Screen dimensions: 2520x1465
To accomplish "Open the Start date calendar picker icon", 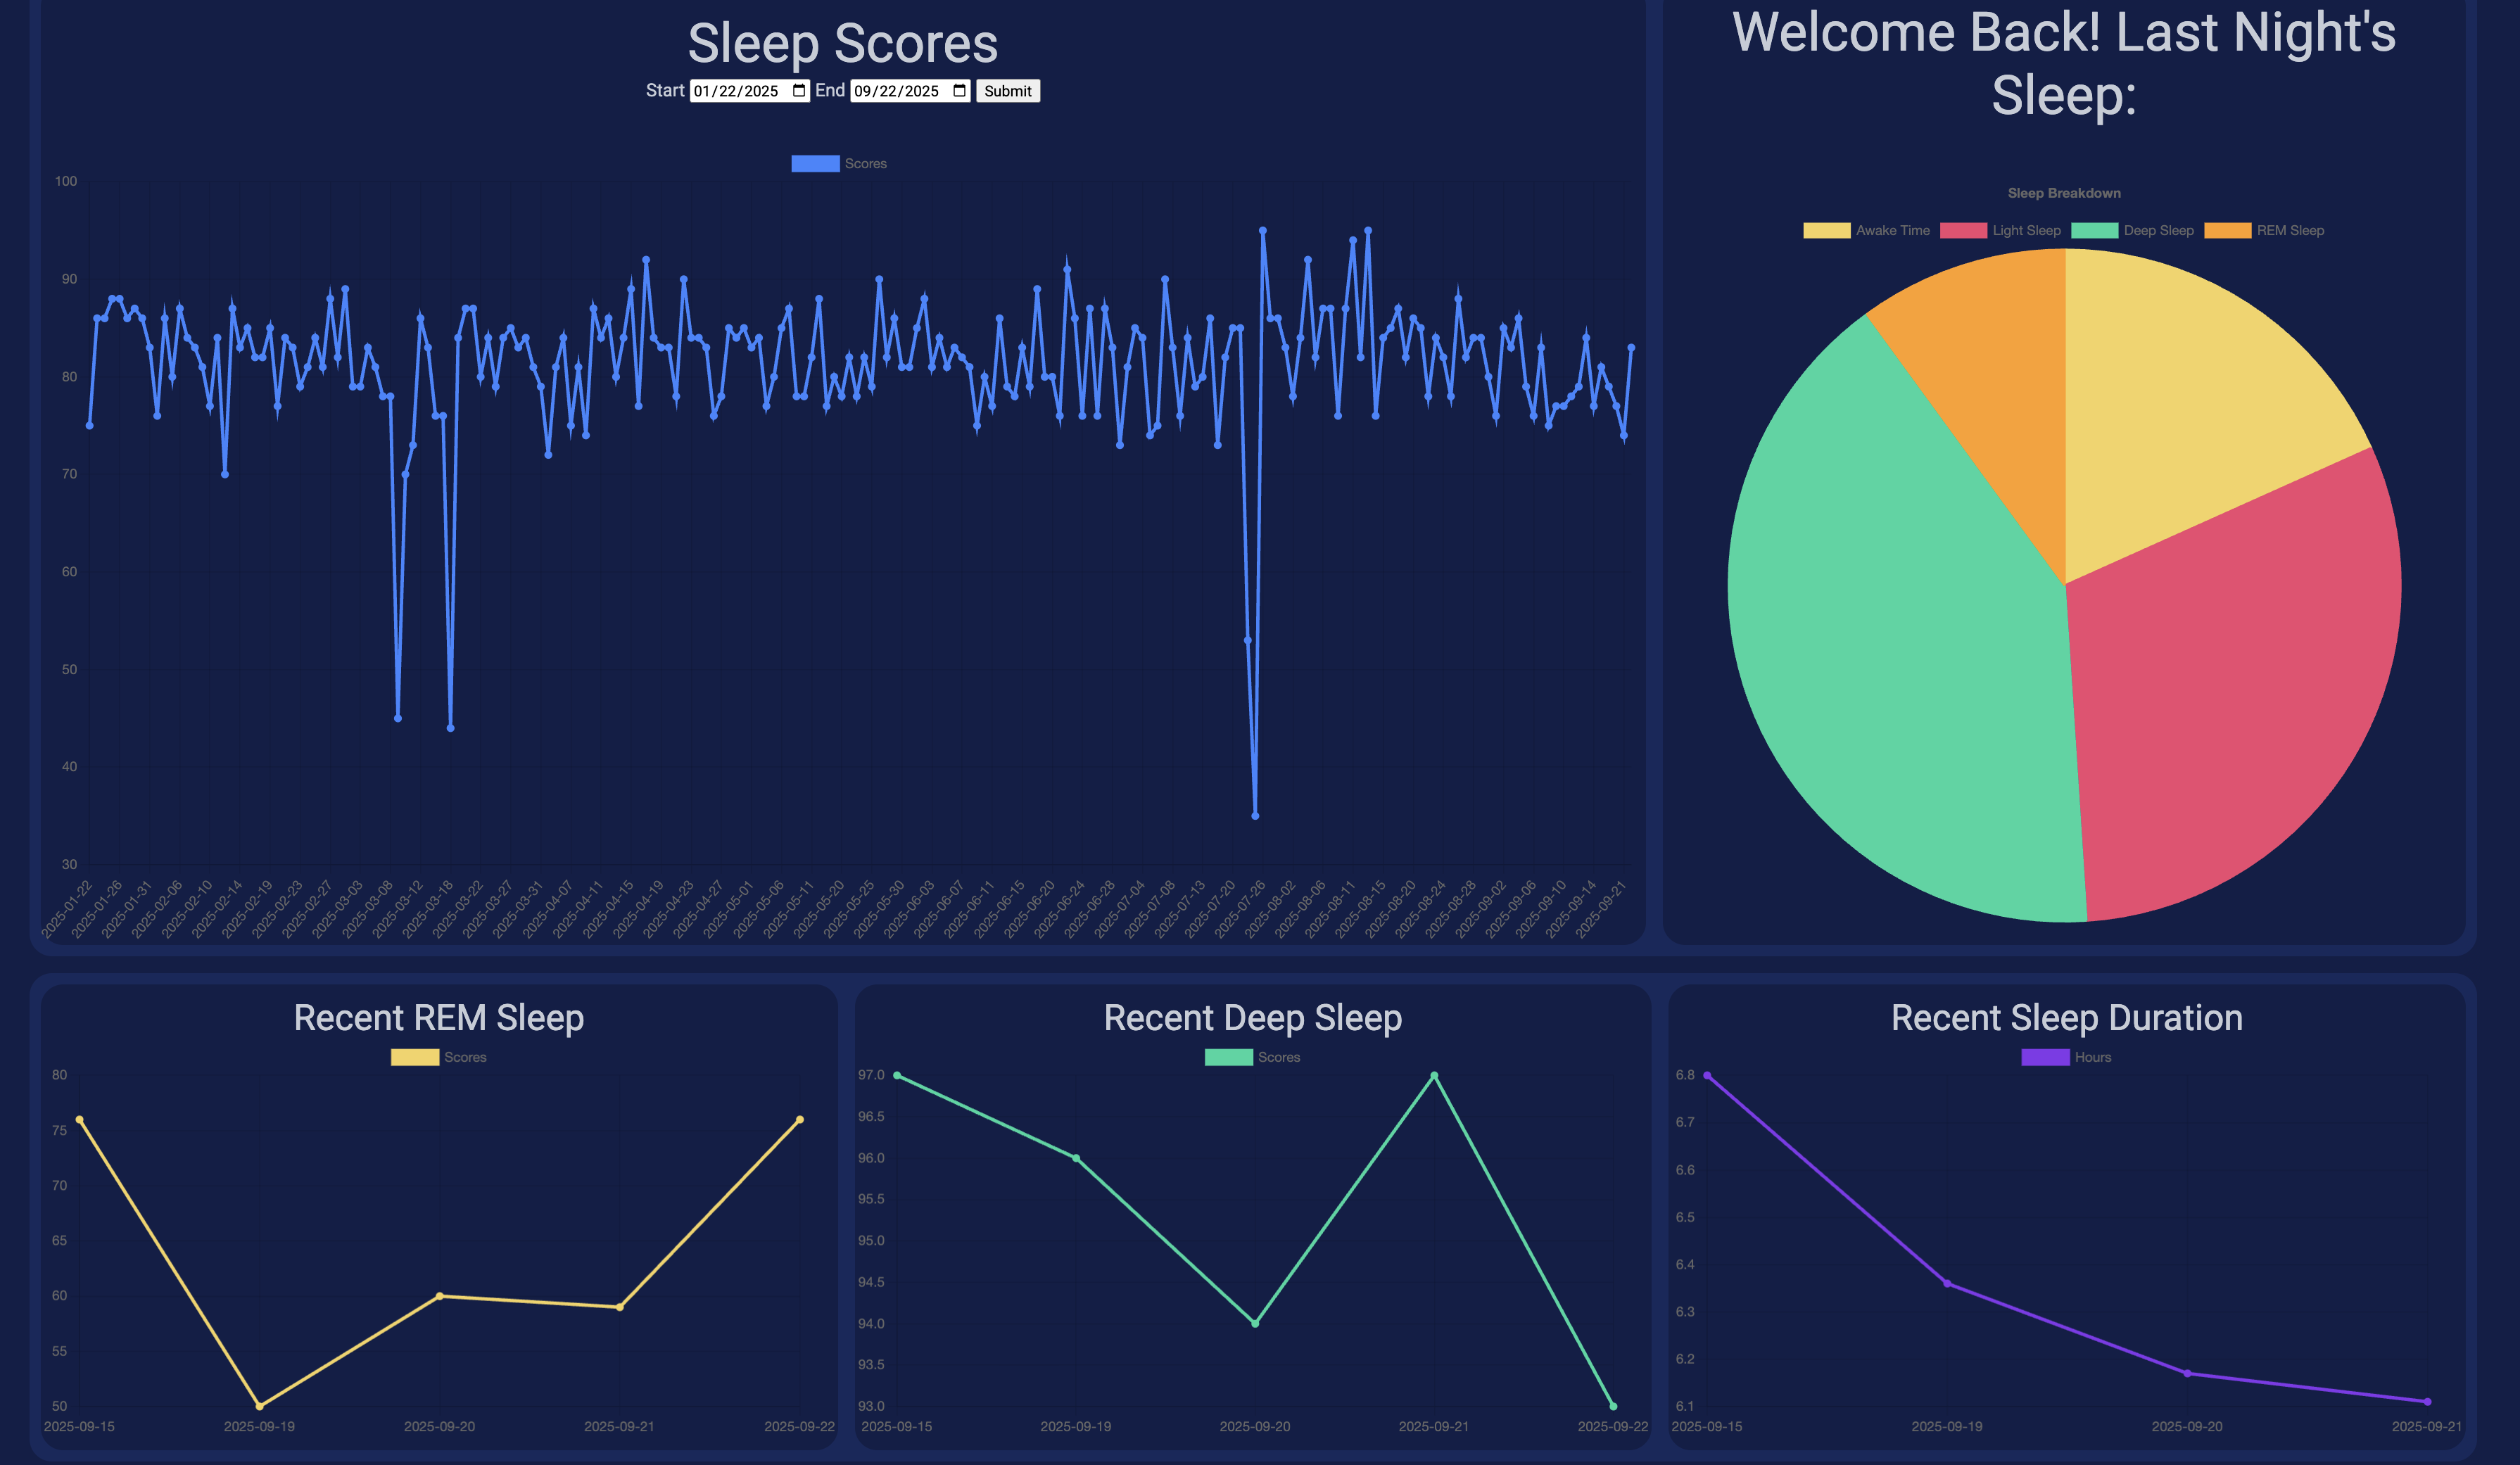I will [x=799, y=91].
